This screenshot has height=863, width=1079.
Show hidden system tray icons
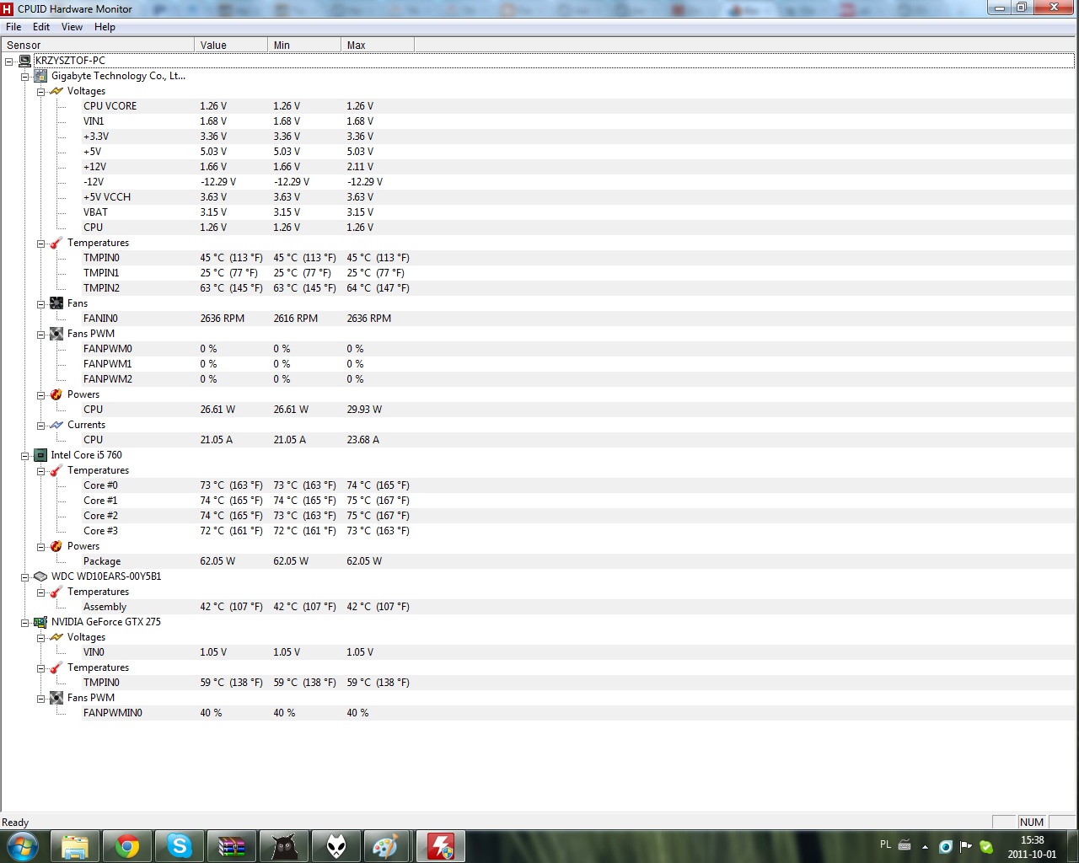[925, 846]
